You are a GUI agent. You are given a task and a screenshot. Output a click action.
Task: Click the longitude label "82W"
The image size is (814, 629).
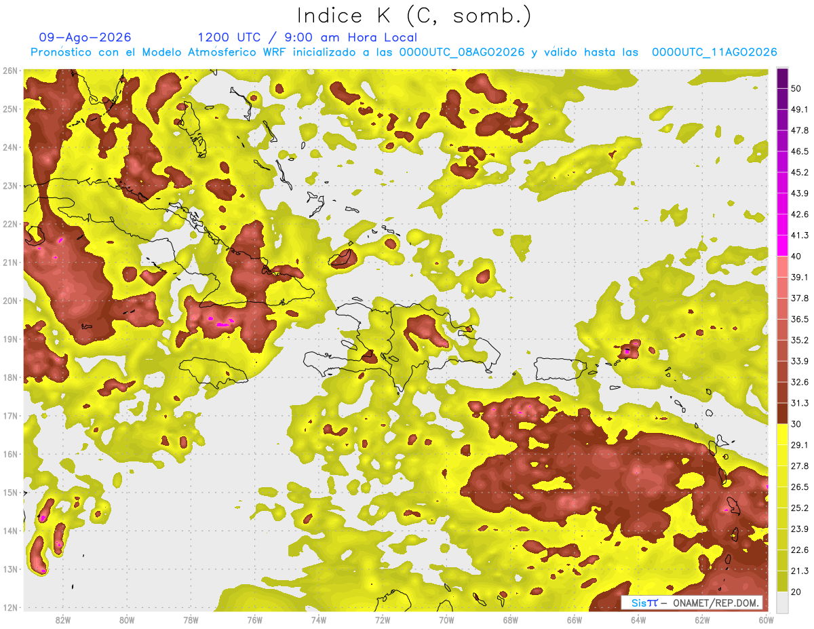[62, 620]
